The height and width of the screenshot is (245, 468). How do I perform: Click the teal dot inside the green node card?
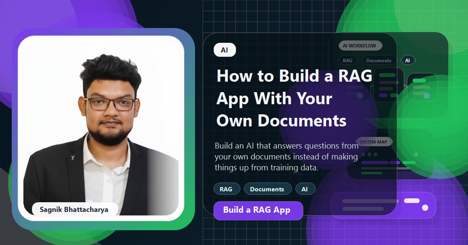coord(427,96)
